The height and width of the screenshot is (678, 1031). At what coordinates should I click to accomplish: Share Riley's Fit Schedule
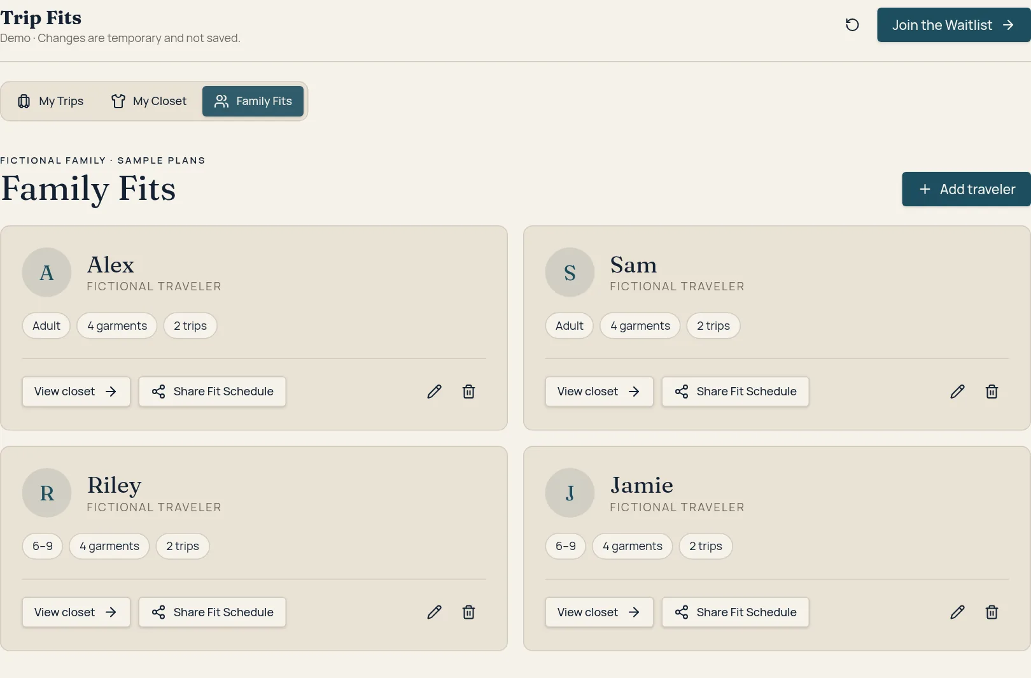coord(213,612)
